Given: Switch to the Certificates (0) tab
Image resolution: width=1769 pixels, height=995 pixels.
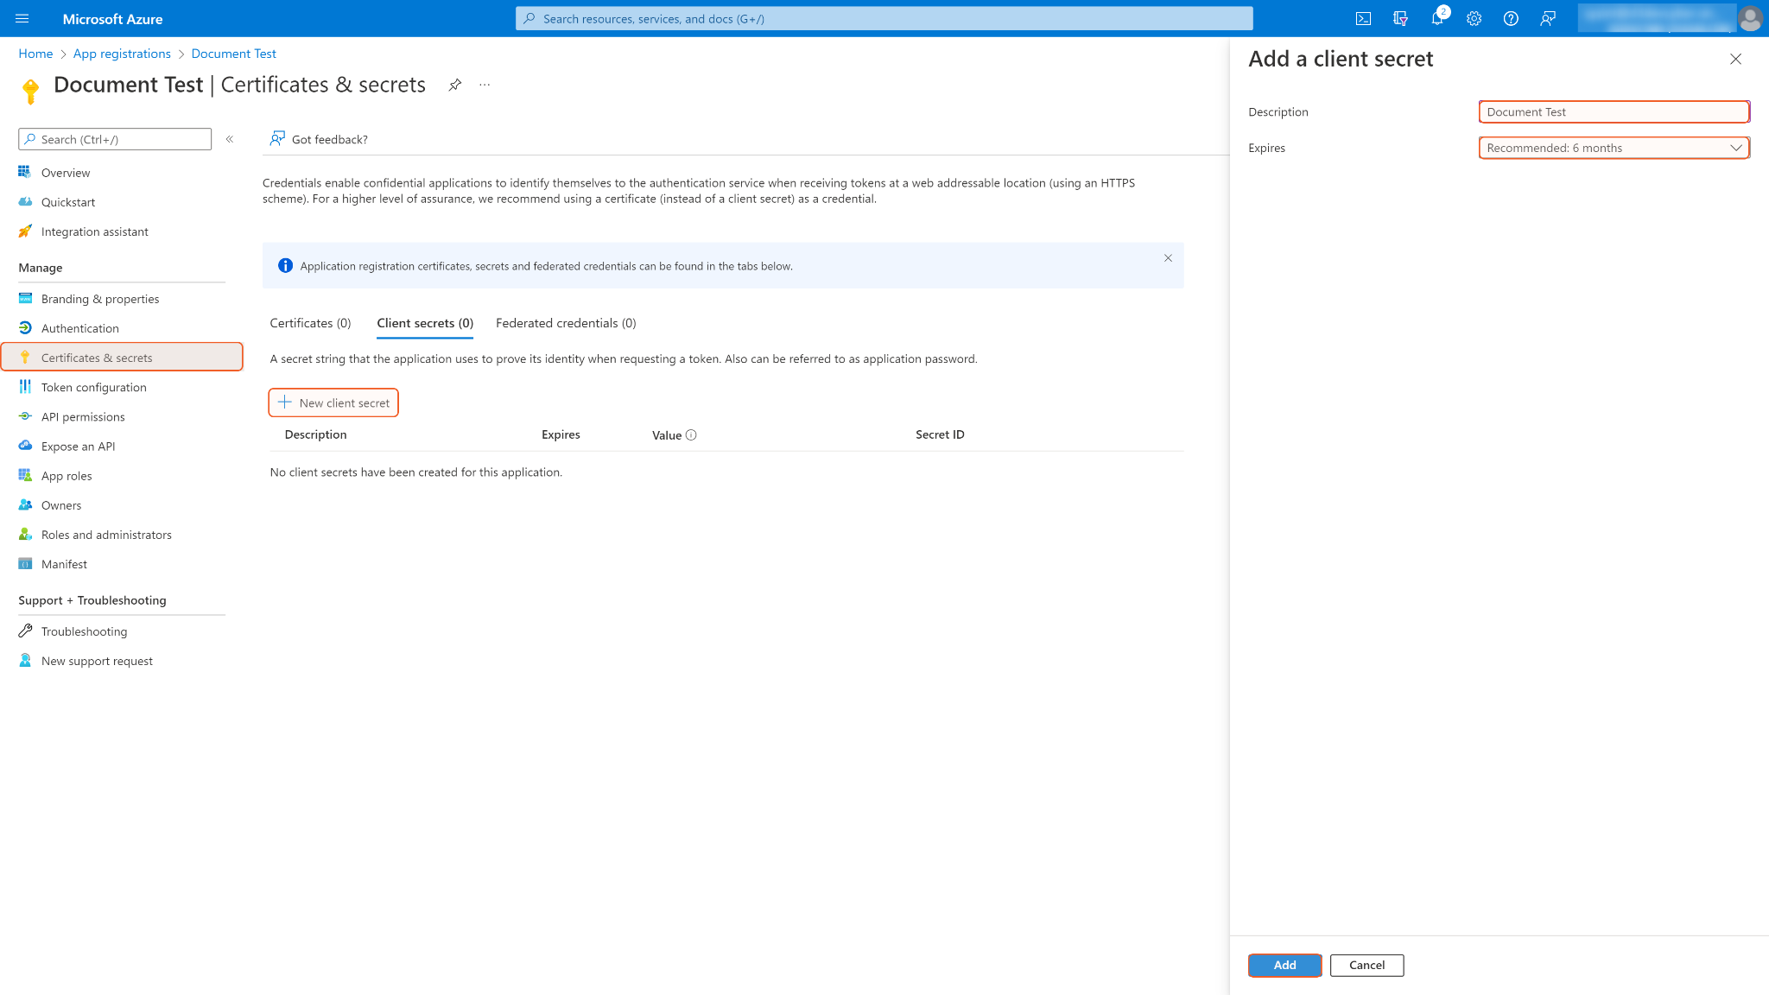Looking at the screenshot, I should [x=310, y=323].
